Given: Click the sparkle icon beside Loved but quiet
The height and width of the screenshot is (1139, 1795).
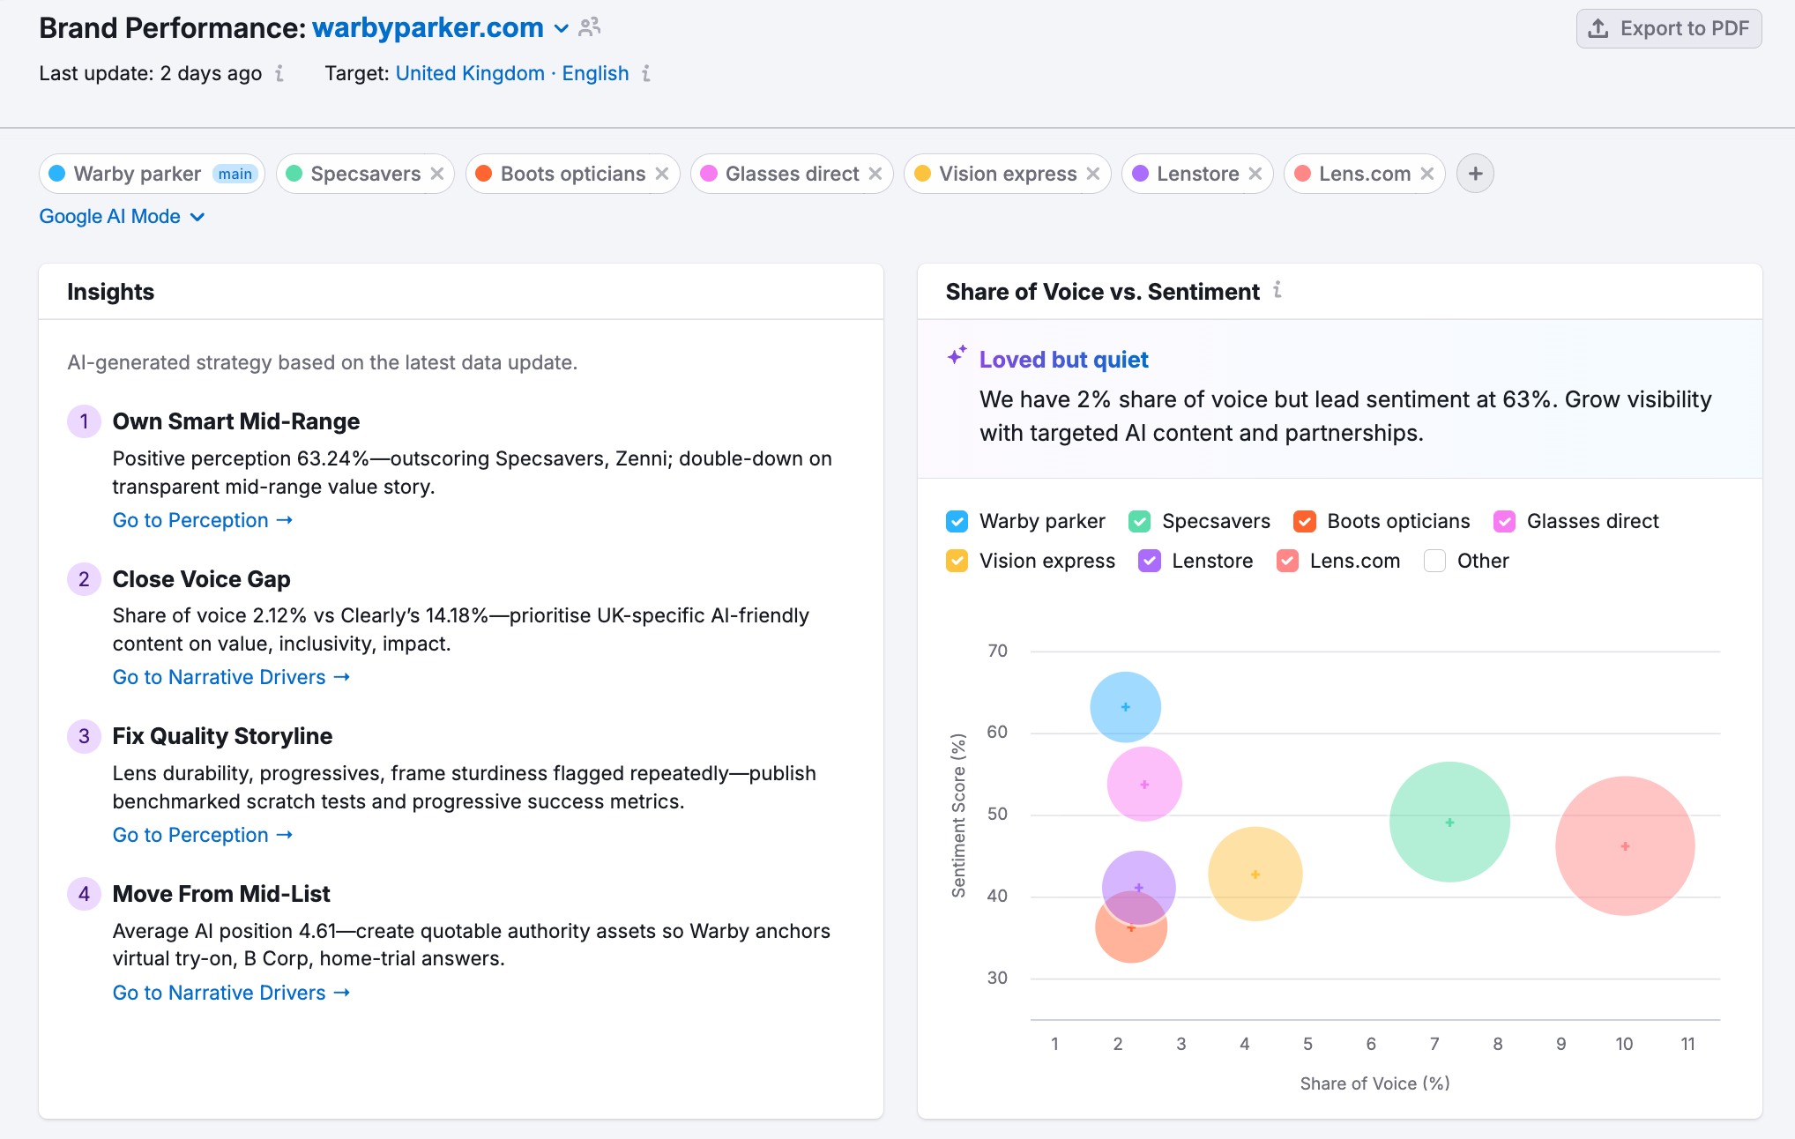Looking at the screenshot, I should click(957, 358).
